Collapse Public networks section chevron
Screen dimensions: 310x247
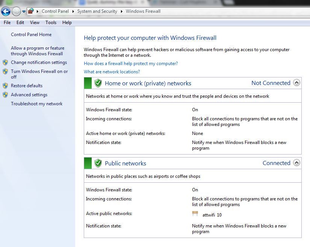tap(296, 163)
